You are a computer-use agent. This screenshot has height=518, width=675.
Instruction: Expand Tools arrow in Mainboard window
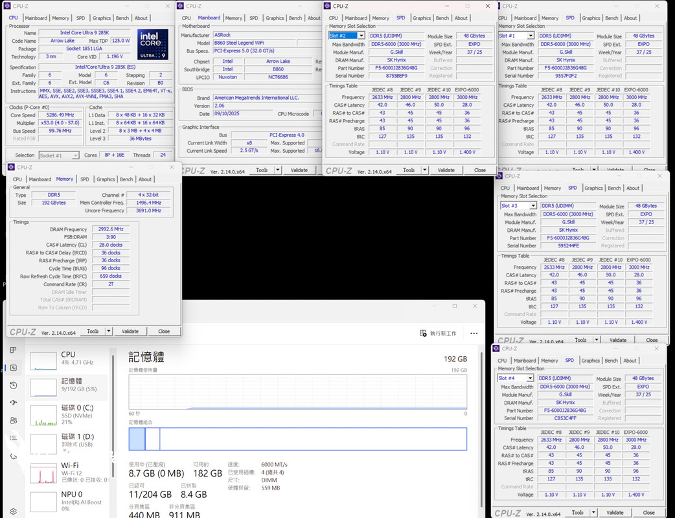(278, 170)
